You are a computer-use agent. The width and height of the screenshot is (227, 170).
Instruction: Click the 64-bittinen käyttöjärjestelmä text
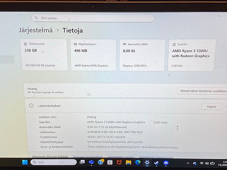pos(115,142)
